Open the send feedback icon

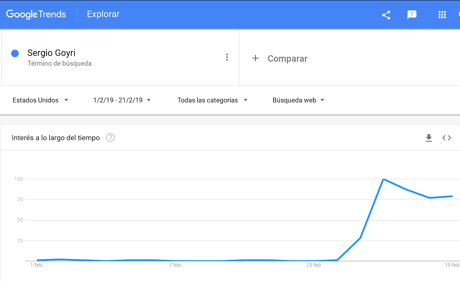[412, 15]
